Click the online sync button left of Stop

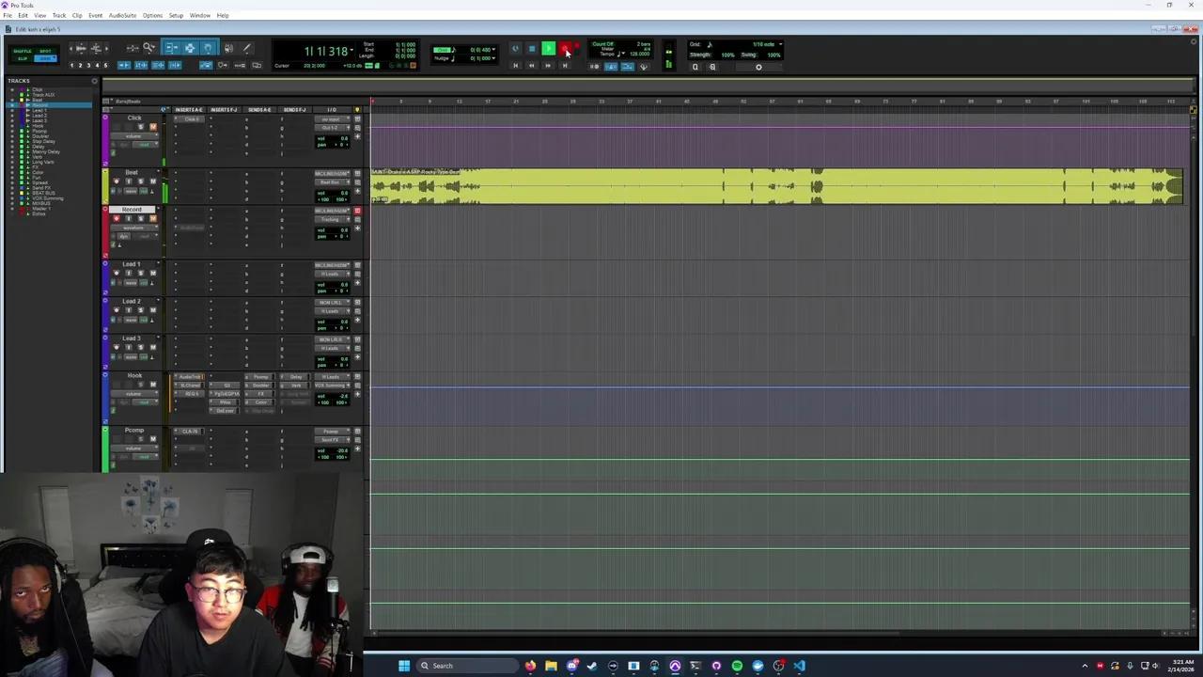point(516,49)
